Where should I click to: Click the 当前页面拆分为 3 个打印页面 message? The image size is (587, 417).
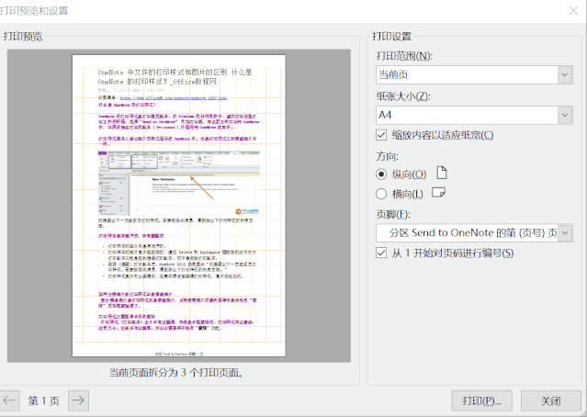coord(176,373)
